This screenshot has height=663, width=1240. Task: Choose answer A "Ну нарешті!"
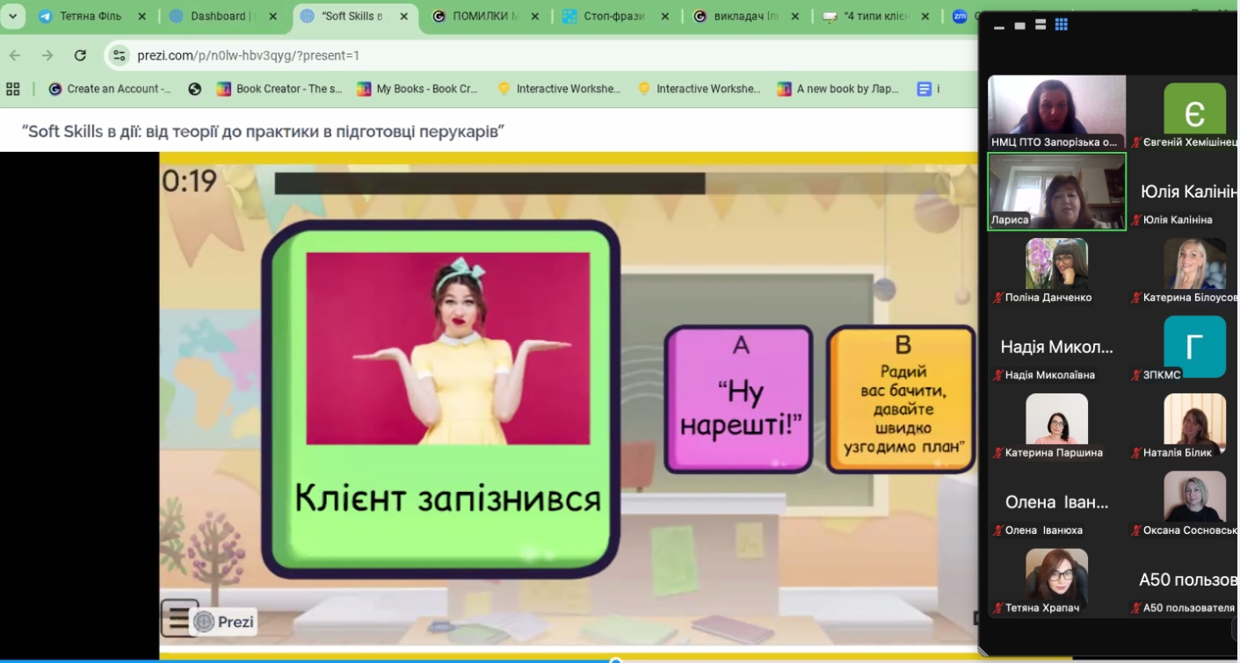tap(739, 400)
